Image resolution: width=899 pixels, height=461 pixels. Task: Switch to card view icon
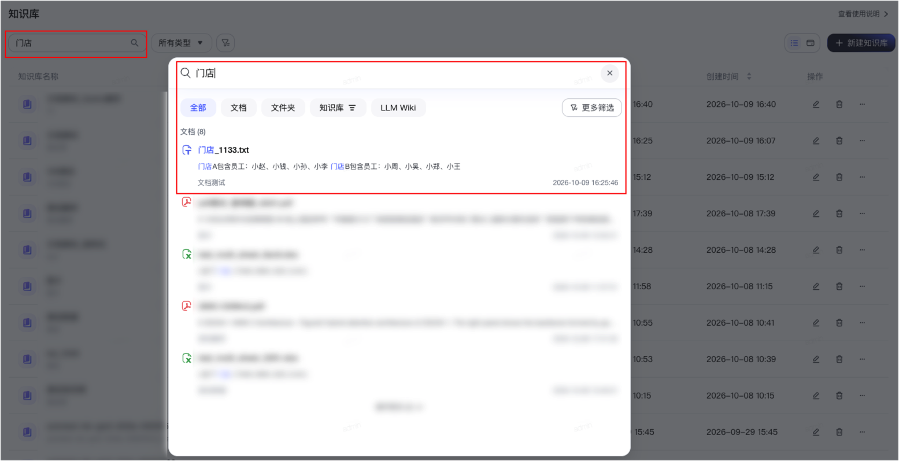(x=811, y=43)
